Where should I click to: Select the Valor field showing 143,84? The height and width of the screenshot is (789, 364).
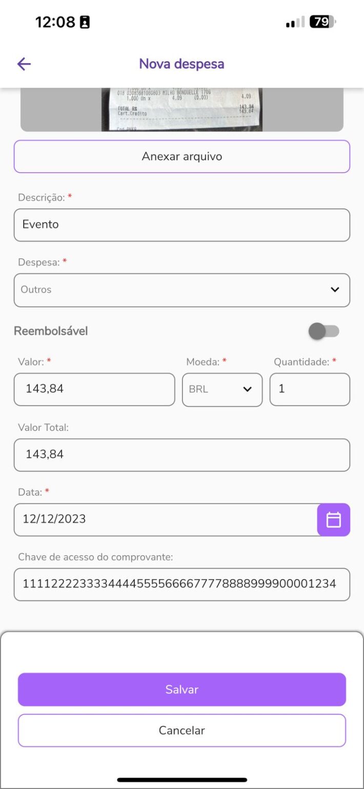[x=94, y=389]
